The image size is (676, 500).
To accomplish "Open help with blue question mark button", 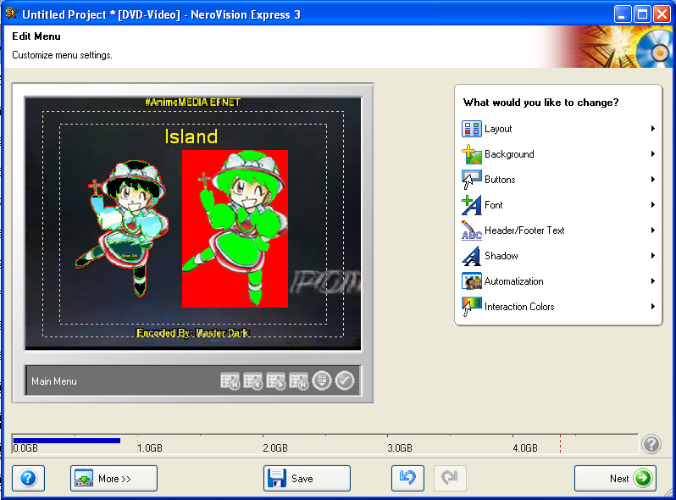I will pos(28,478).
